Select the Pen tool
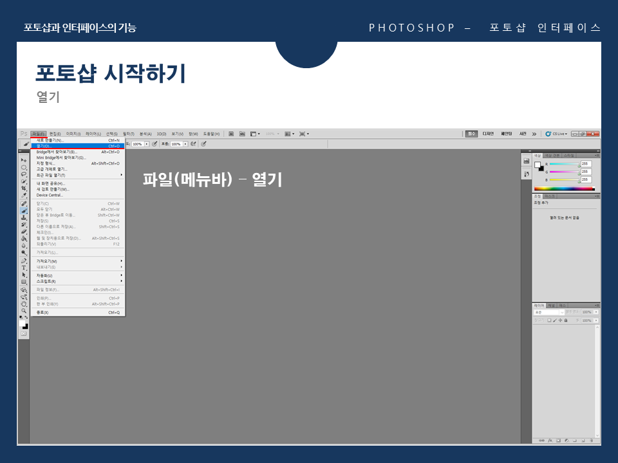The height and width of the screenshot is (463, 618). click(24, 261)
